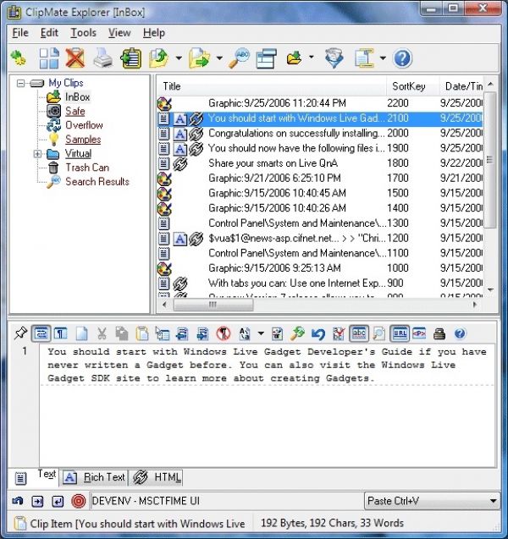Open the Tools menu

[x=83, y=33]
